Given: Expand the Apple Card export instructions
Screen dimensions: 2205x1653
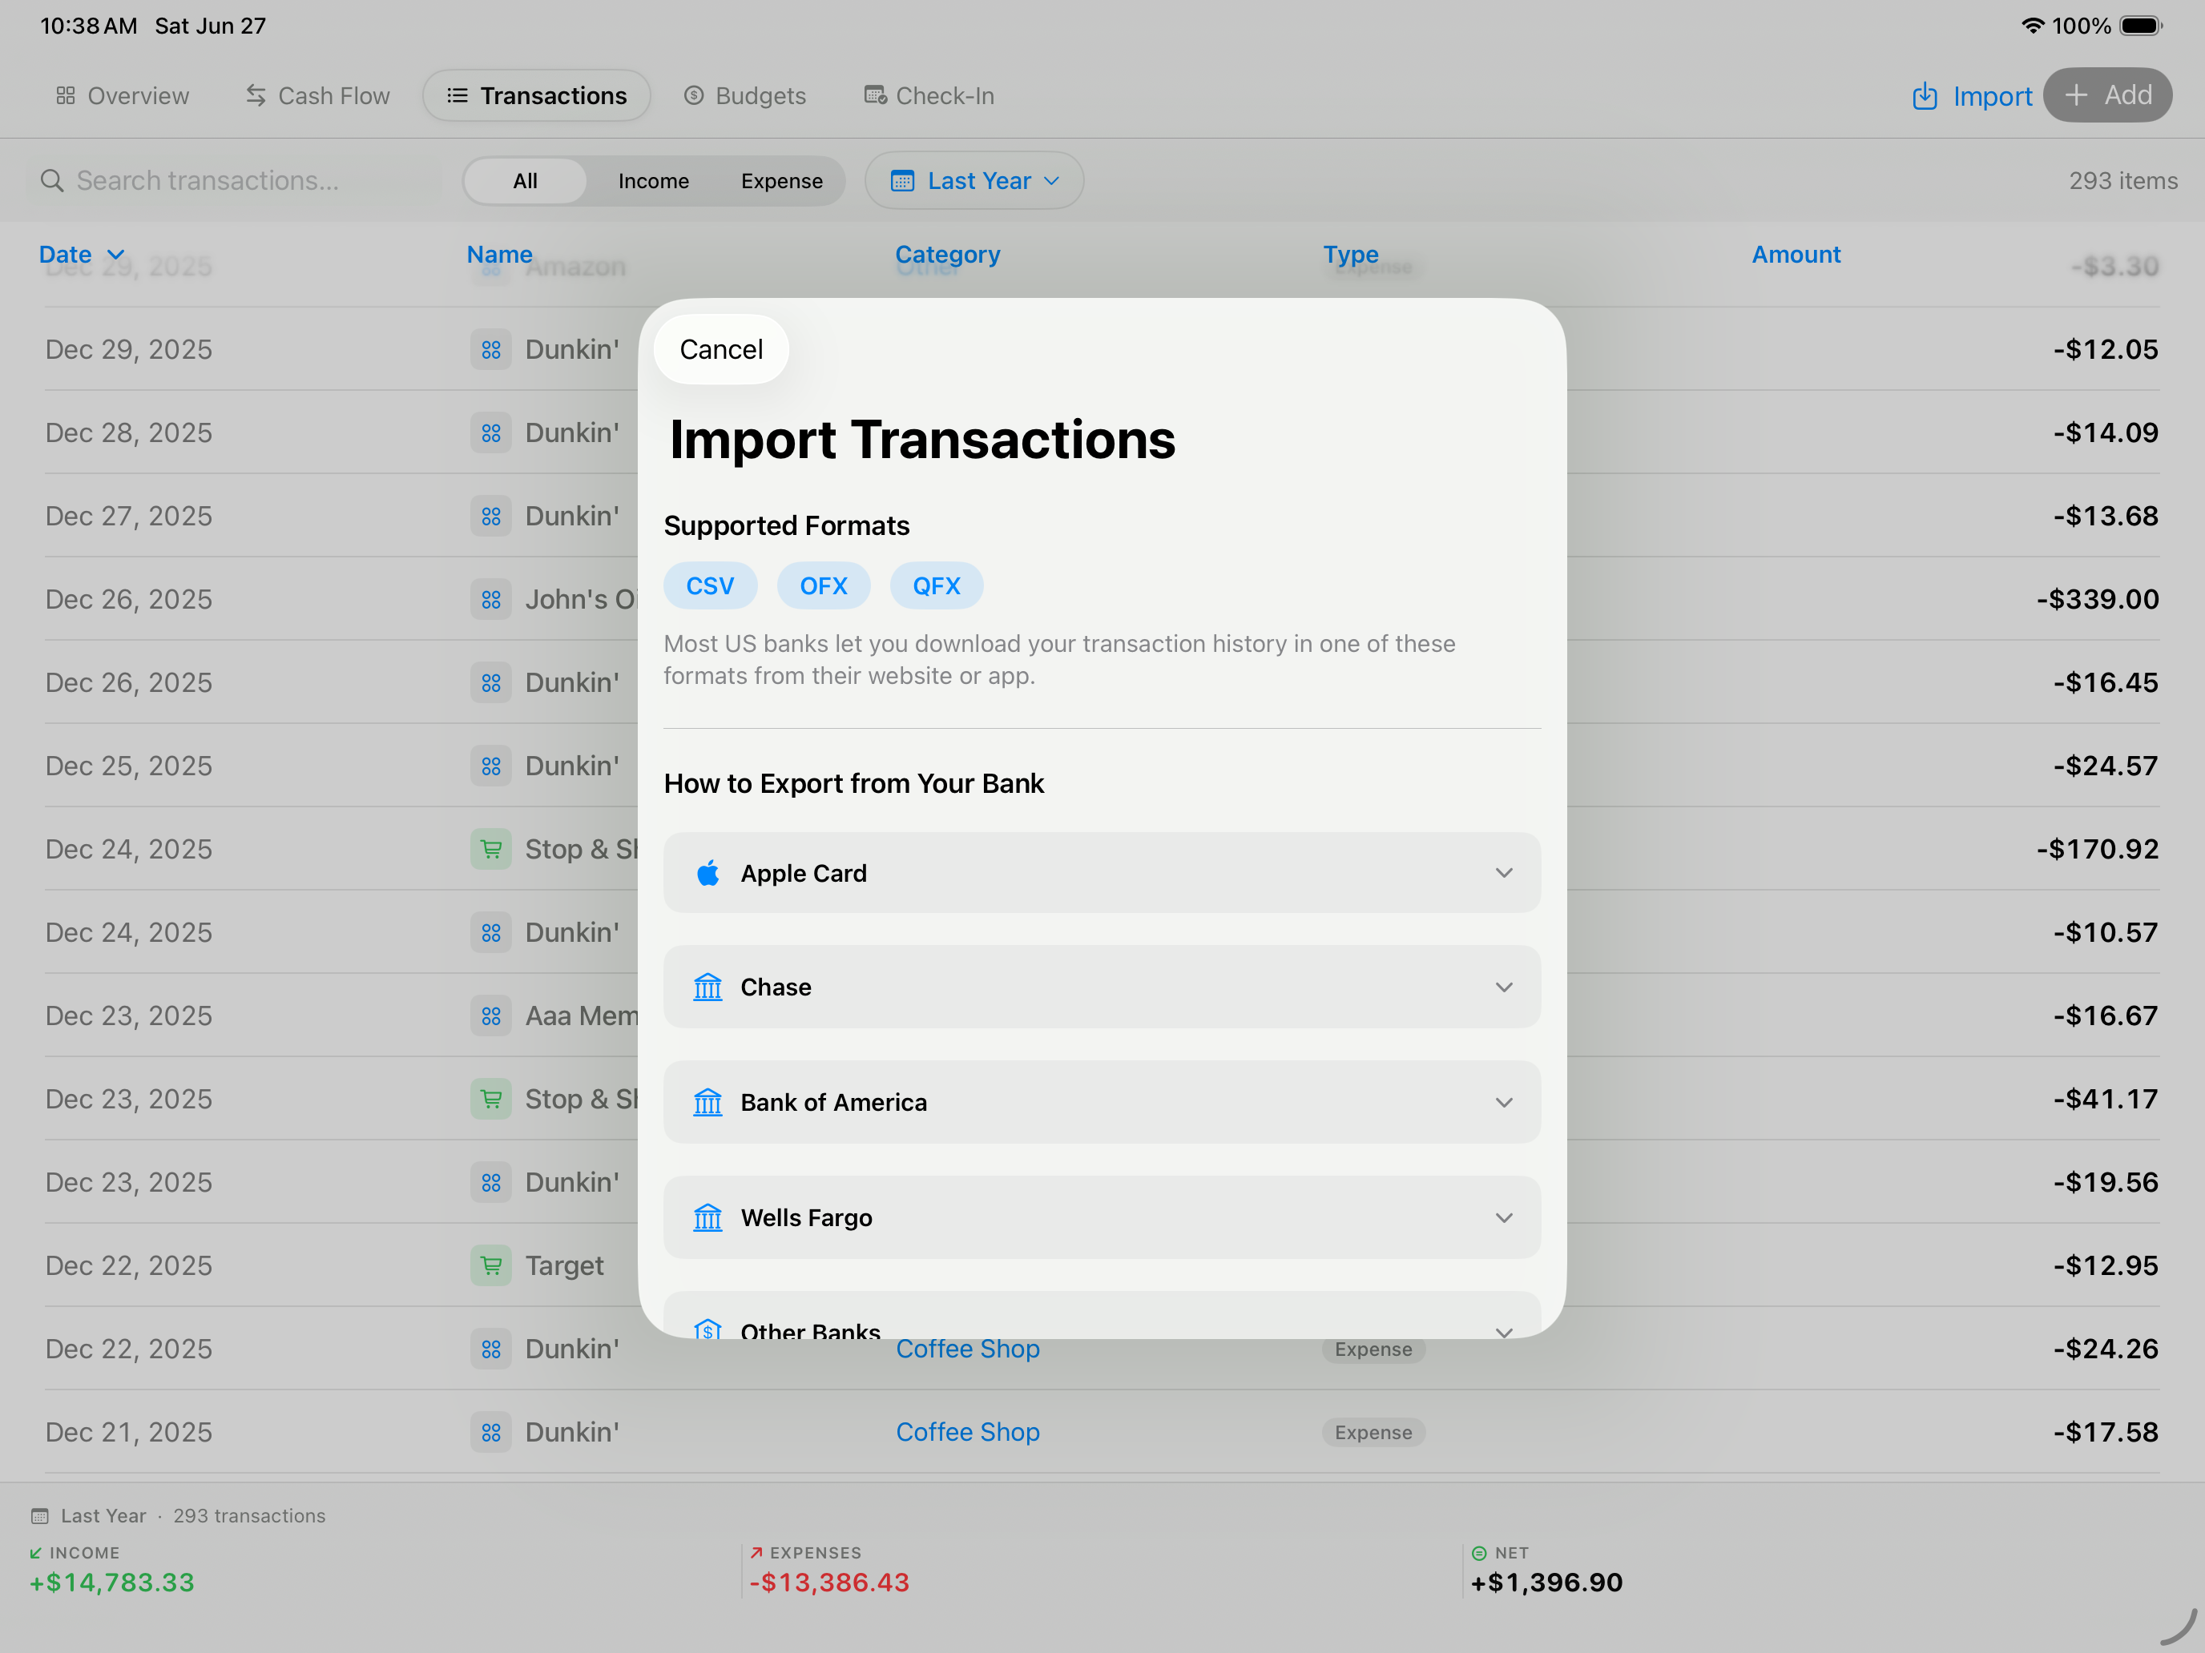Looking at the screenshot, I should point(1102,873).
